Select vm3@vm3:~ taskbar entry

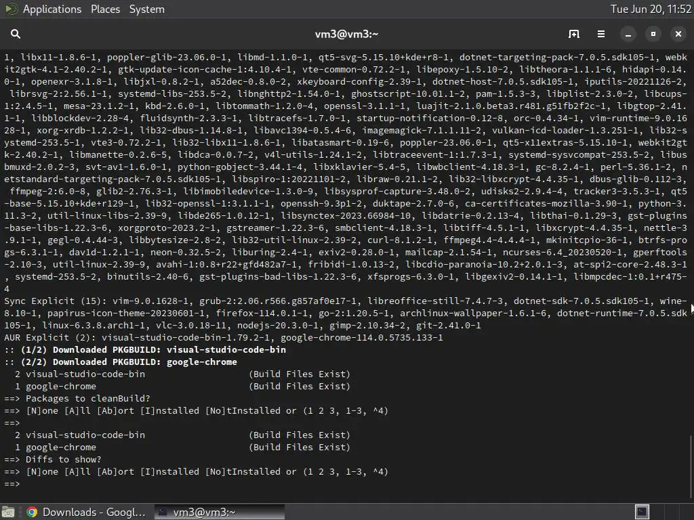click(220, 512)
